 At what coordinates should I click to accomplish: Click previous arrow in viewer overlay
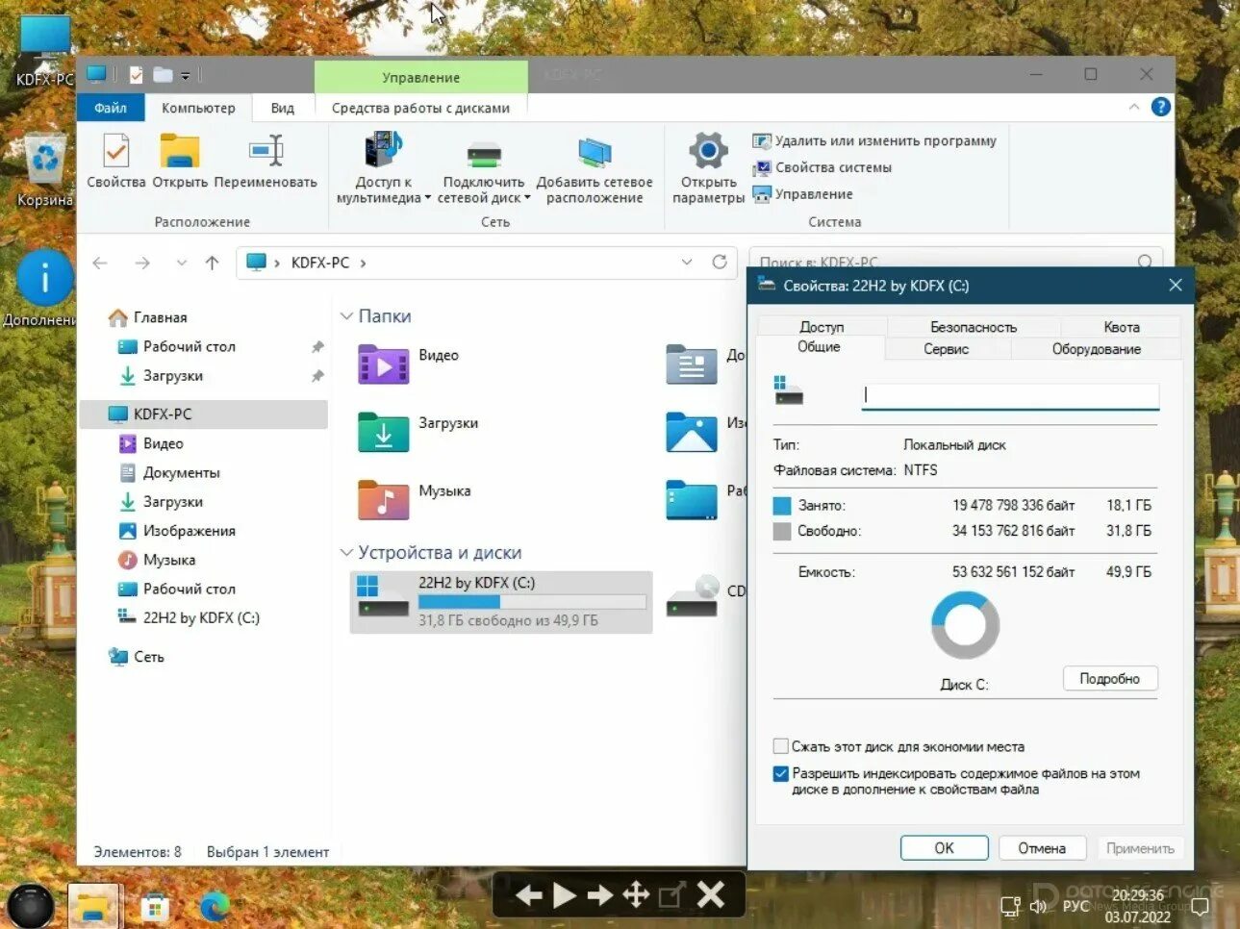click(528, 896)
